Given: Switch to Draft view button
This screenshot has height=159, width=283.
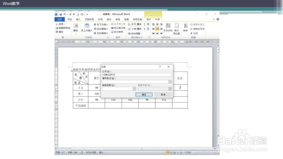Looking at the screenshot, I should coord(181,153).
